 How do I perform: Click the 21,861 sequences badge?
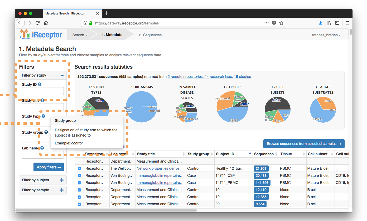tap(261, 168)
